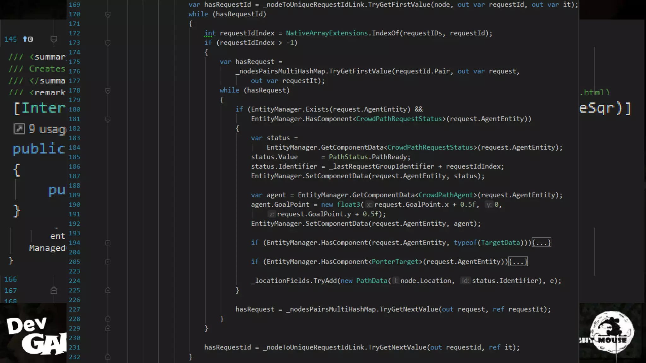This screenshot has width=646, height=363.
Task: Click plus fold marker at line 194
Action: click(x=108, y=243)
